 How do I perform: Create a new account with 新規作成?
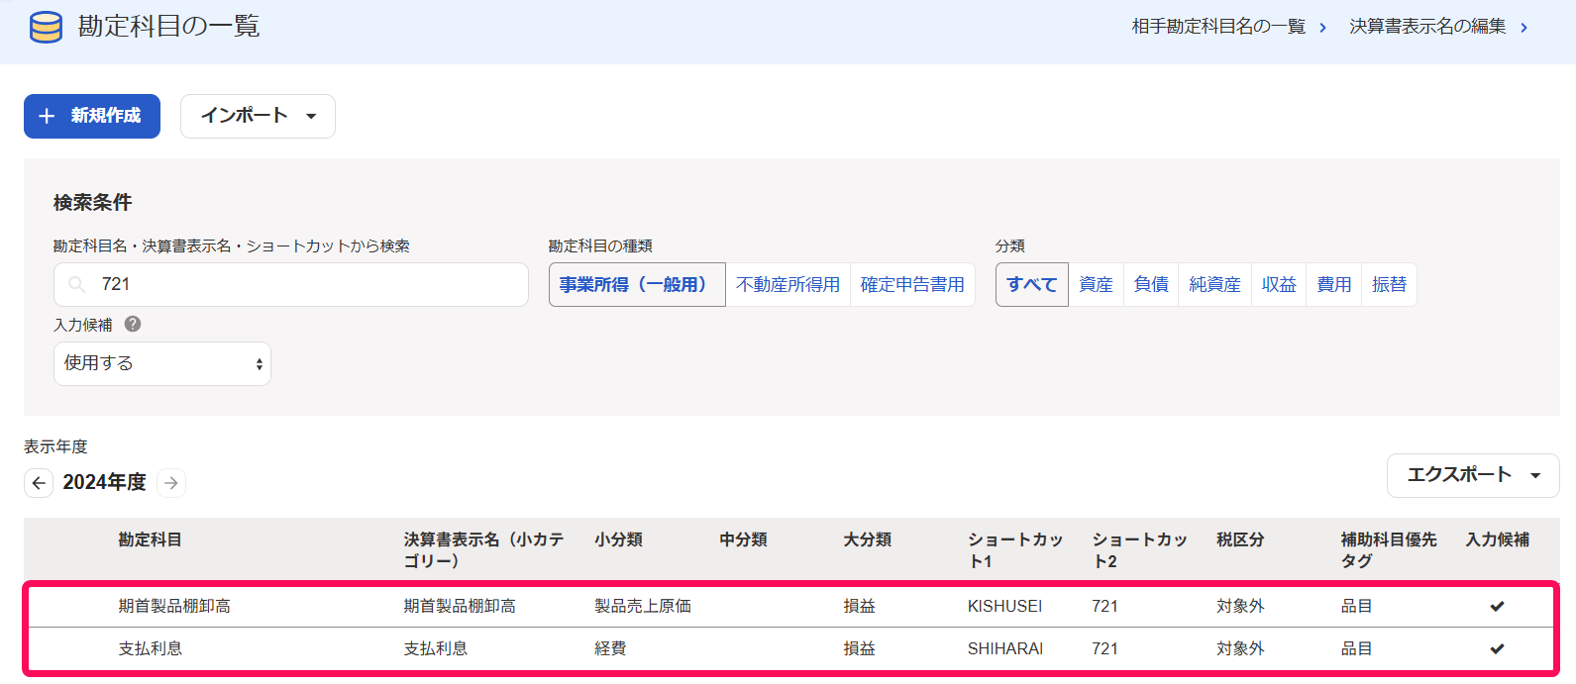pyautogui.click(x=92, y=116)
